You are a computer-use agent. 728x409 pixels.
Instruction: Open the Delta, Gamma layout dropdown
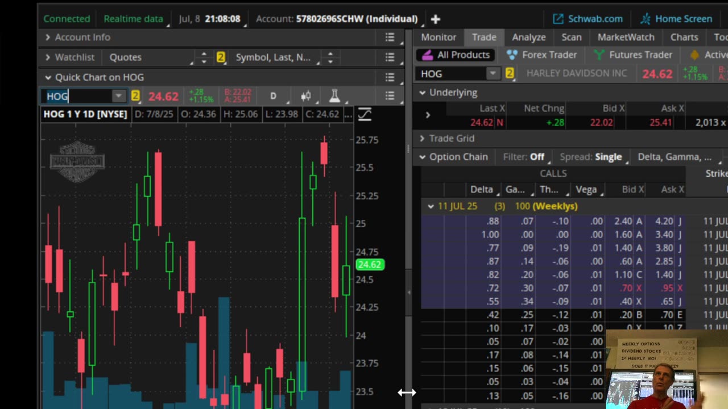(x=677, y=157)
